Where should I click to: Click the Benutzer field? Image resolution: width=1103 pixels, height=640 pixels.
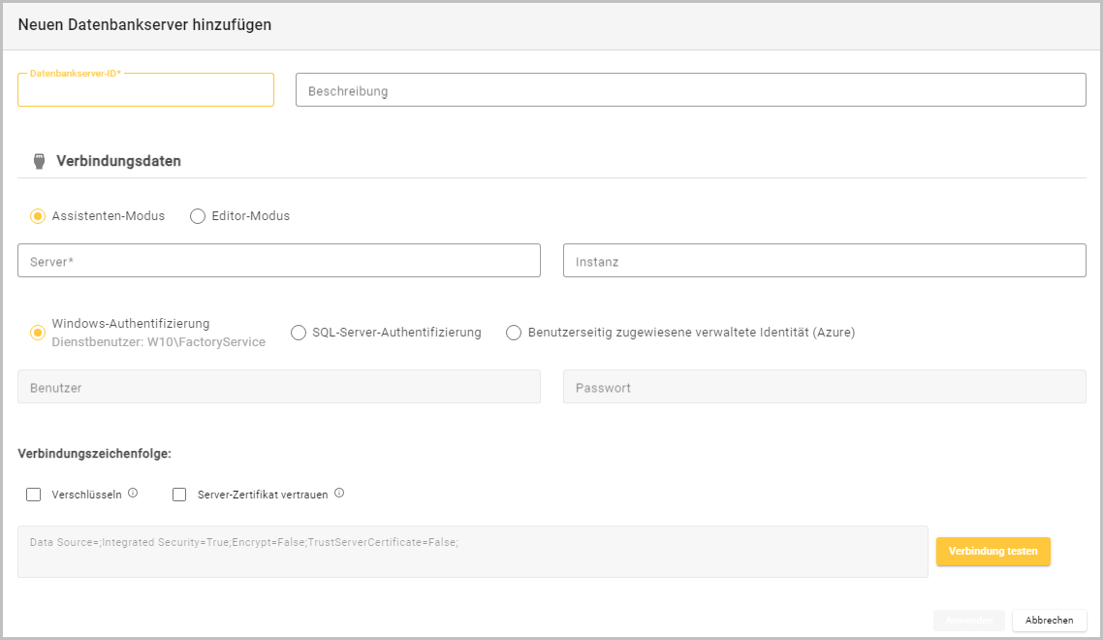279,387
